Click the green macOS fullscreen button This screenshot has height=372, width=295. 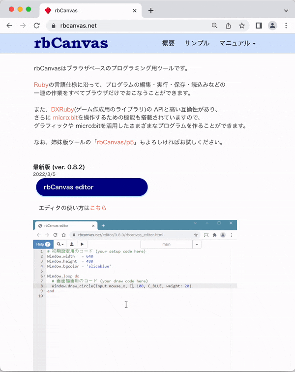[x=29, y=9]
